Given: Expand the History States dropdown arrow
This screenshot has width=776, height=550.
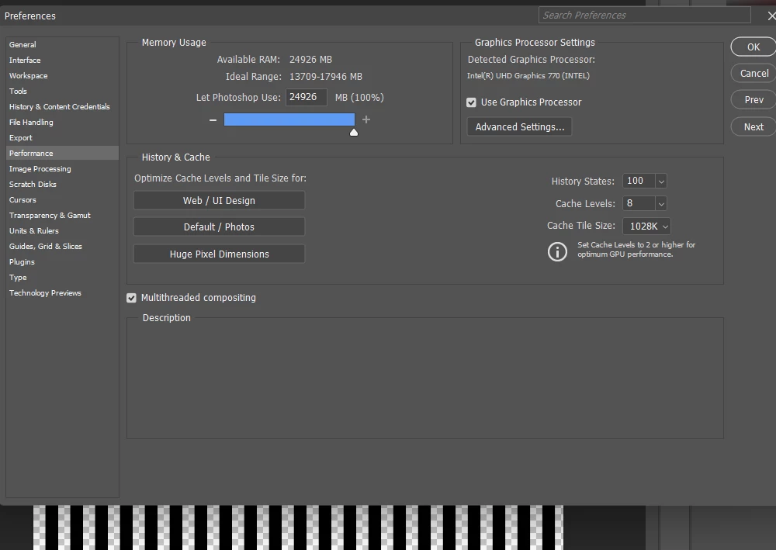Looking at the screenshot, I should tap(660, 181).
